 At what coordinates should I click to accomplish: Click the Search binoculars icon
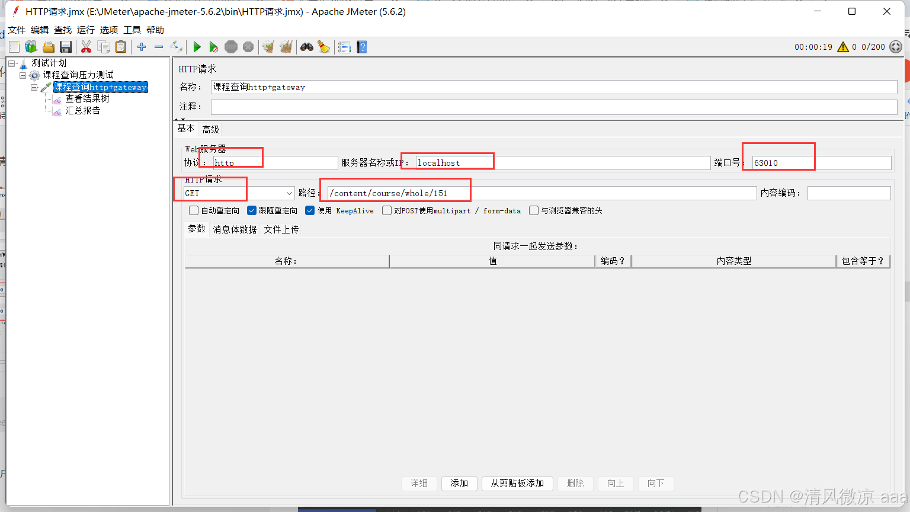click(x=307, y=47)
